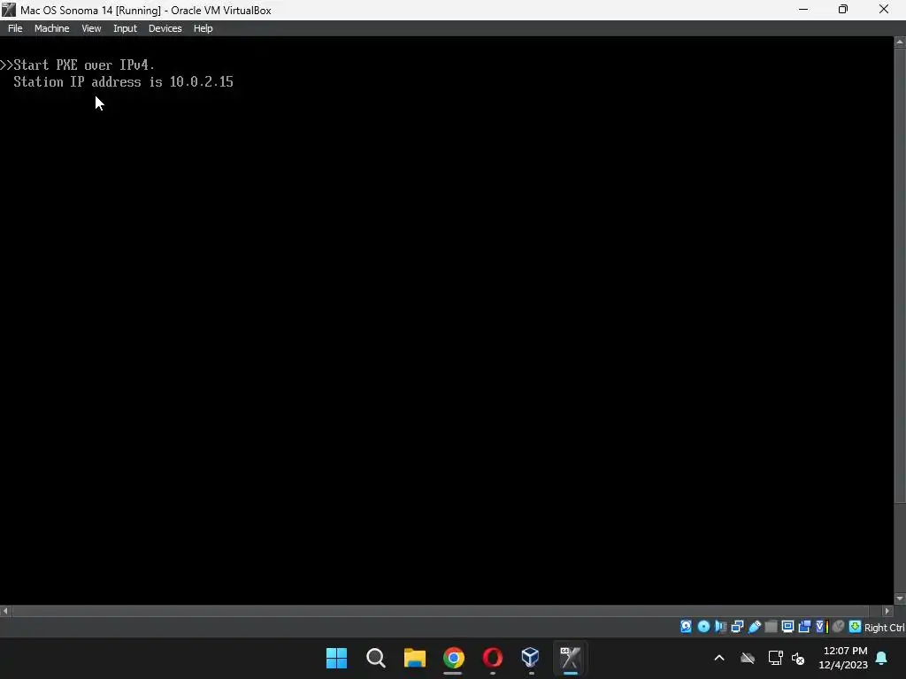Screen dimensions: 906x679
Task: Click the muted volume tray icon
Action: point(799,658)
